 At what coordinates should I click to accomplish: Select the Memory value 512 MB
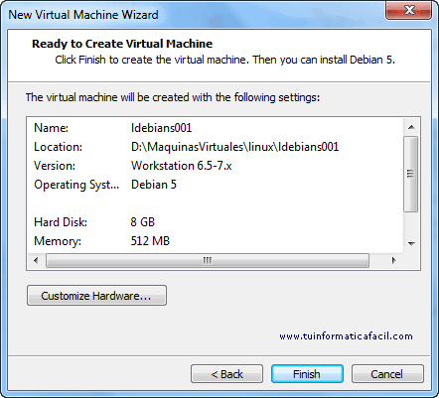150,241
